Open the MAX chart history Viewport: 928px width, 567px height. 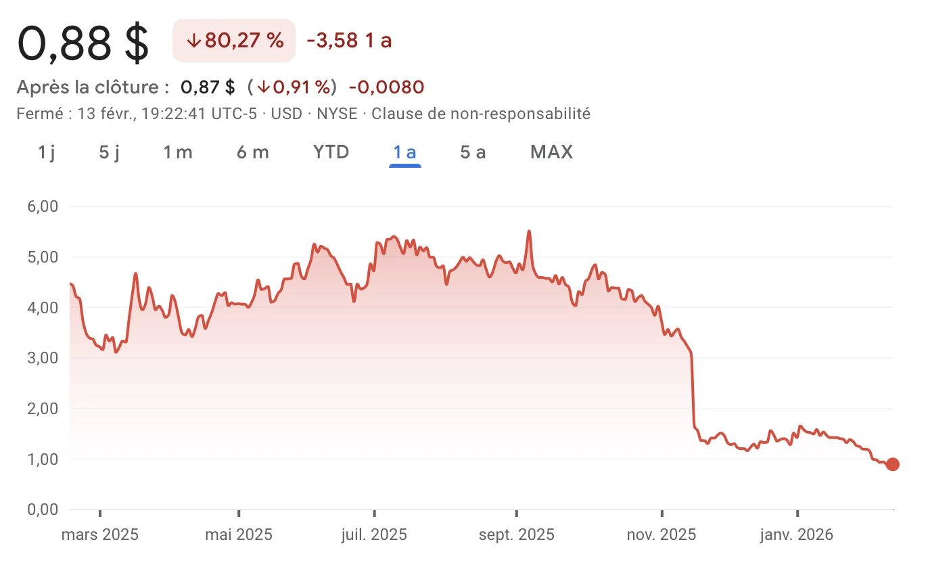pos(551,152)
